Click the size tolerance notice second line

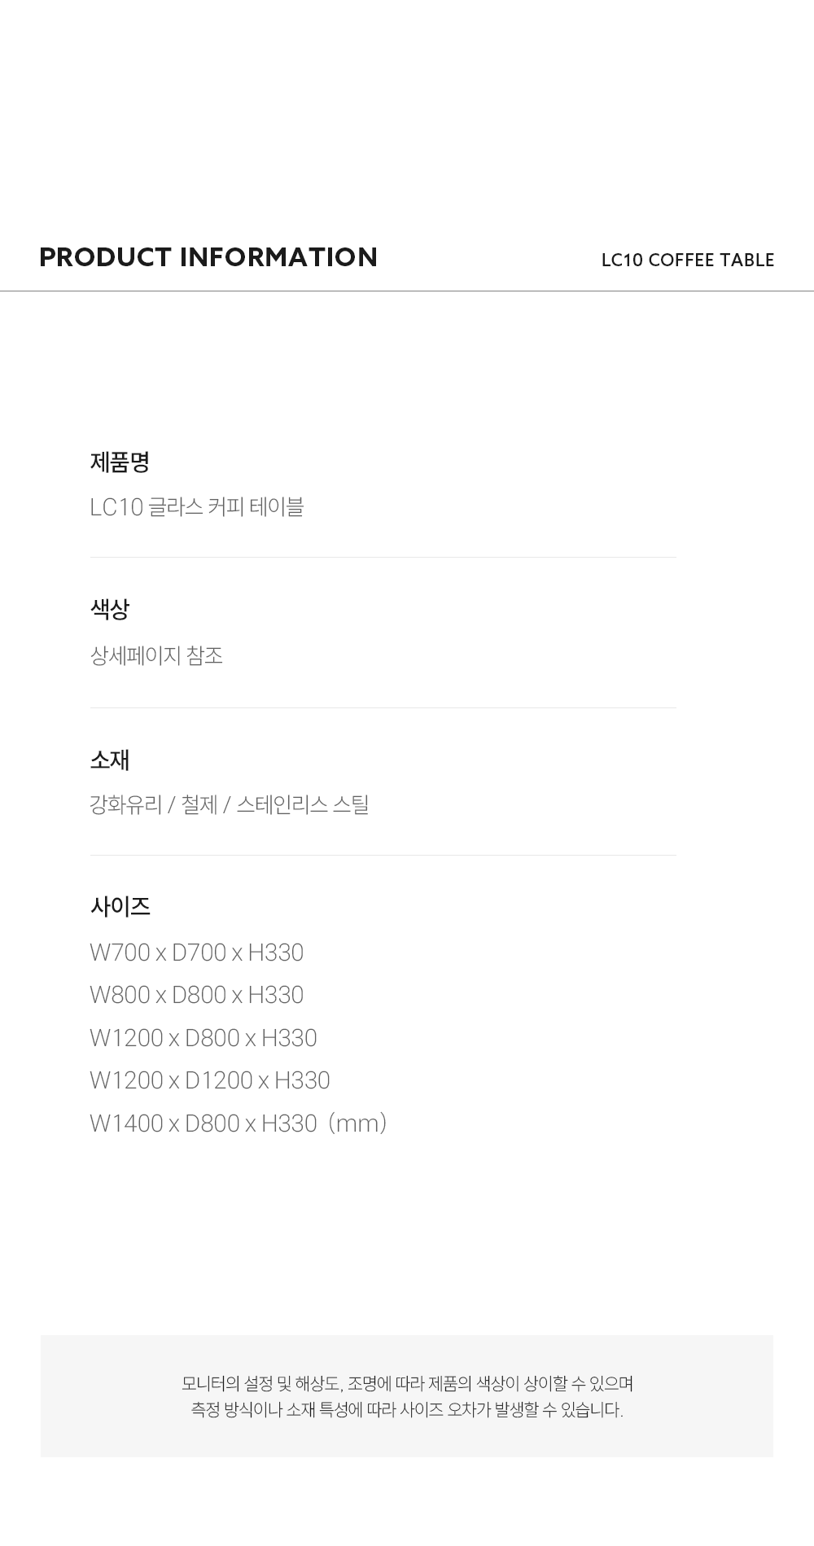[x=407, y=1409]
